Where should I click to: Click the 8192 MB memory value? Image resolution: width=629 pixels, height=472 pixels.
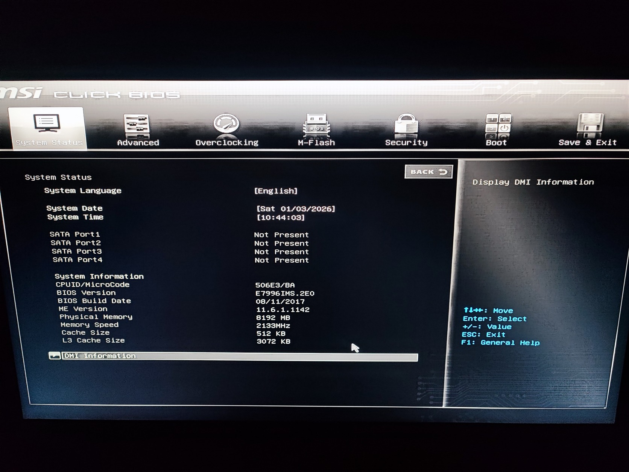coord(273,318)
